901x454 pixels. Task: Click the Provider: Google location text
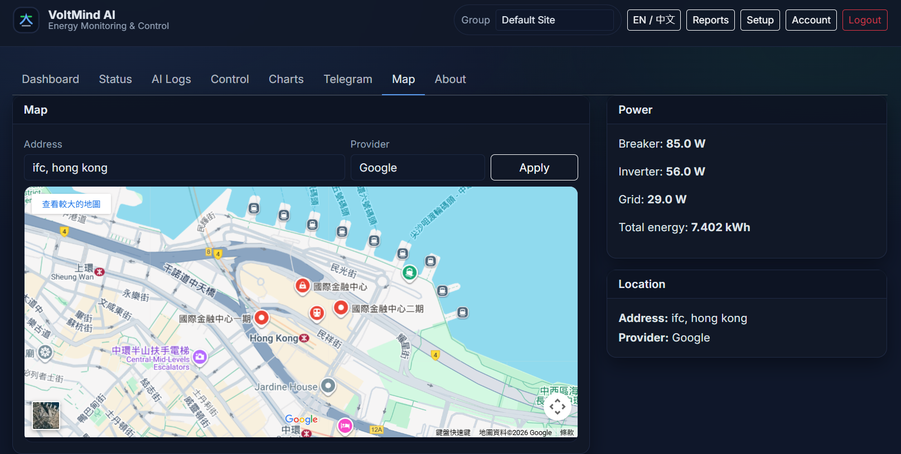coord(664,338)
